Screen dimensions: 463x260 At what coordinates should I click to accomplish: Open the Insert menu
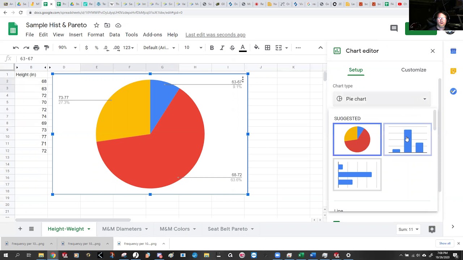pyautogui.click(x=76, y=35)
